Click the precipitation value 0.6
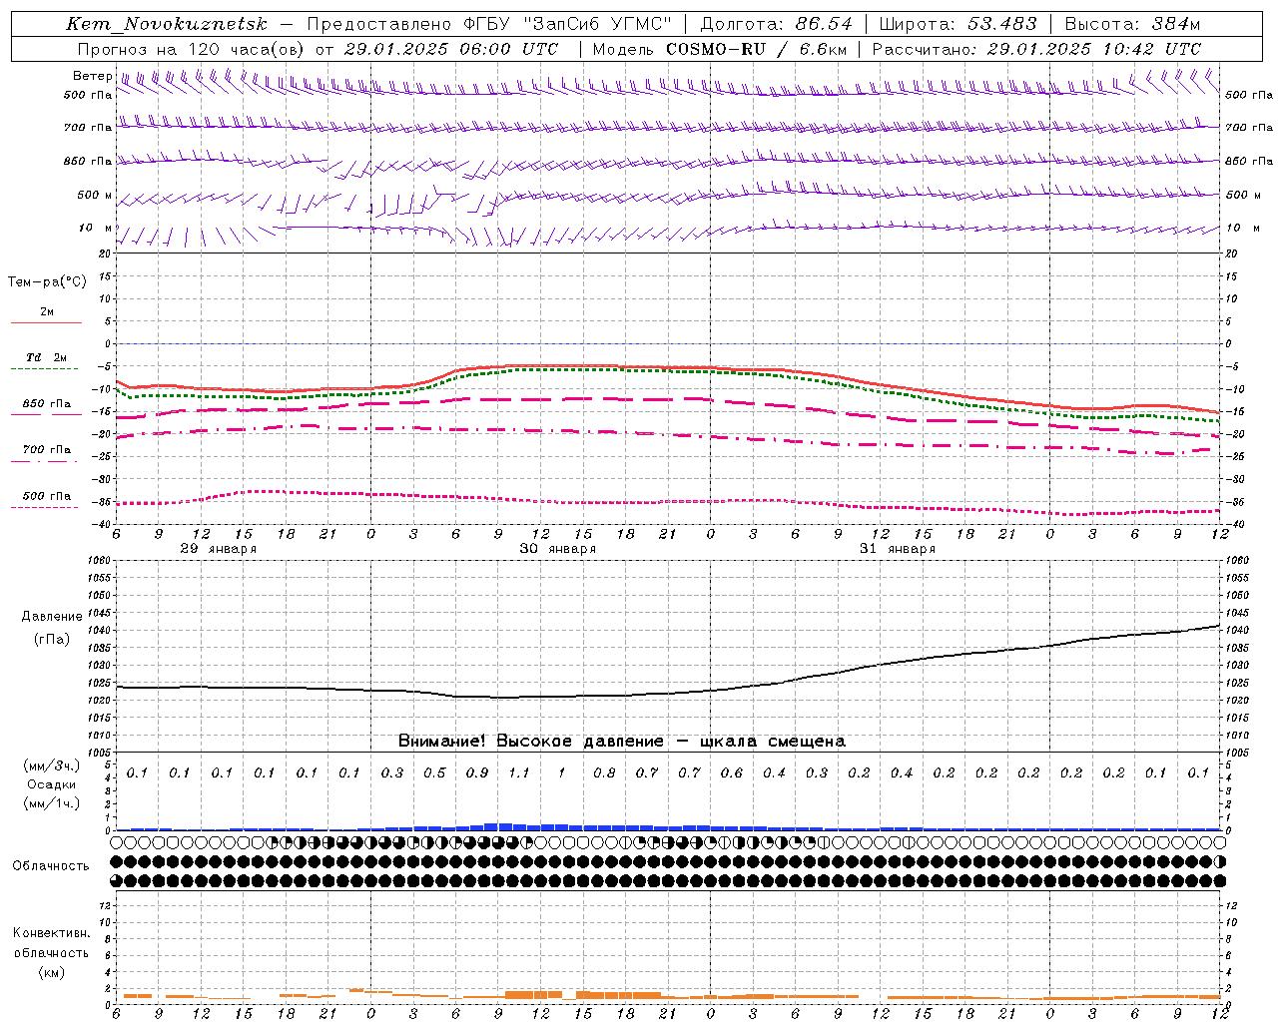1278x1022 pixels. [x=732, y=773]
